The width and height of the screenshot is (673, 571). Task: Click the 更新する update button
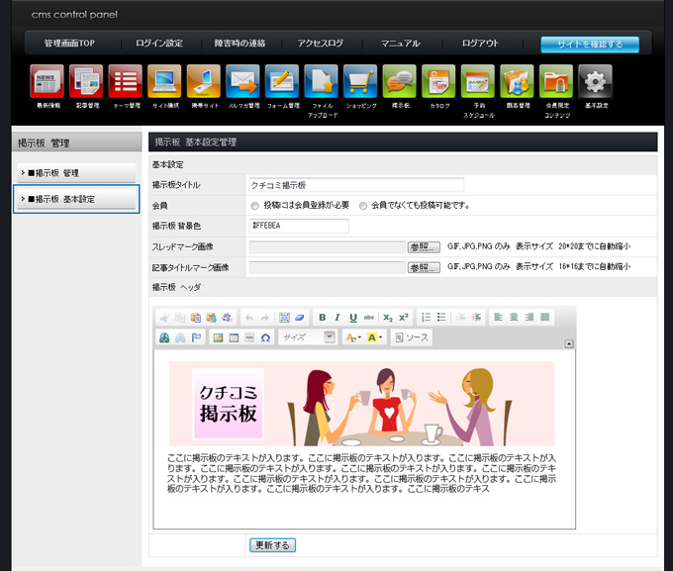point(272,545)
